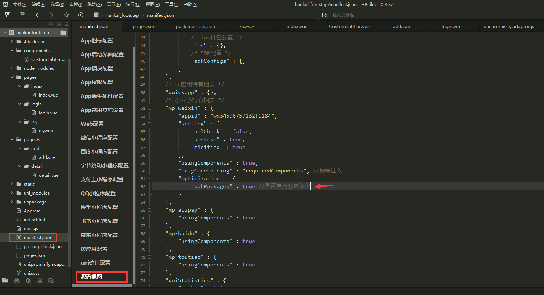Fold the uniStatistics block at line 74

[x=149, y=280]
